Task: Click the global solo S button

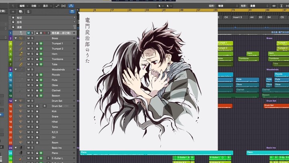Action: click(x=28, y=12)
